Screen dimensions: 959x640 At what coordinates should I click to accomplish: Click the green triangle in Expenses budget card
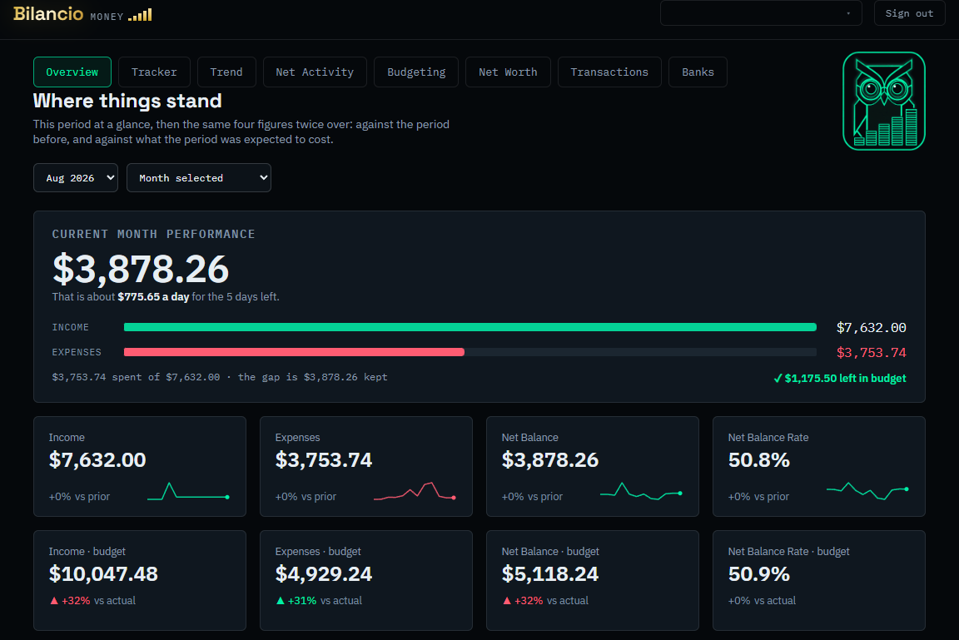280,601
